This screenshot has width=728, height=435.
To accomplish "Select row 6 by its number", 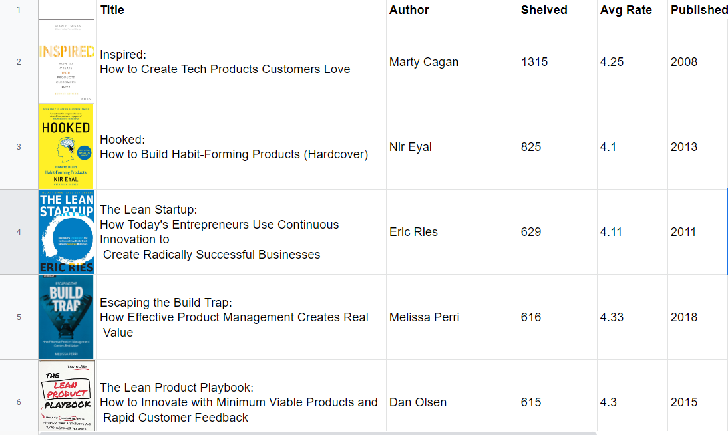I will pos(19,402).
